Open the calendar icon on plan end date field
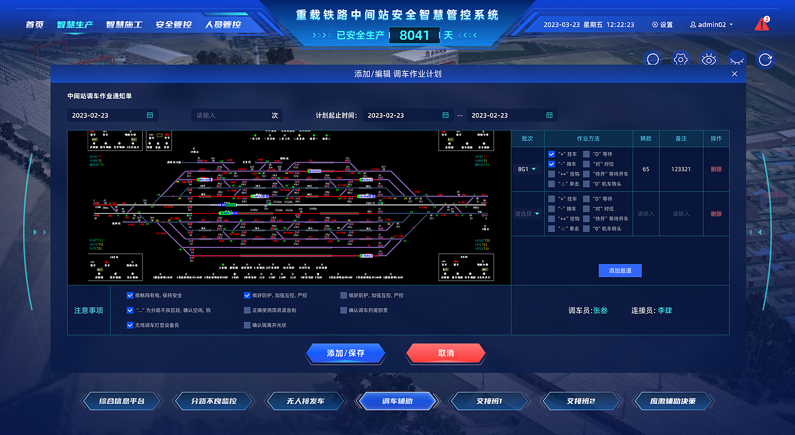Screen dimensions: 795x435 tap(549, 115)
